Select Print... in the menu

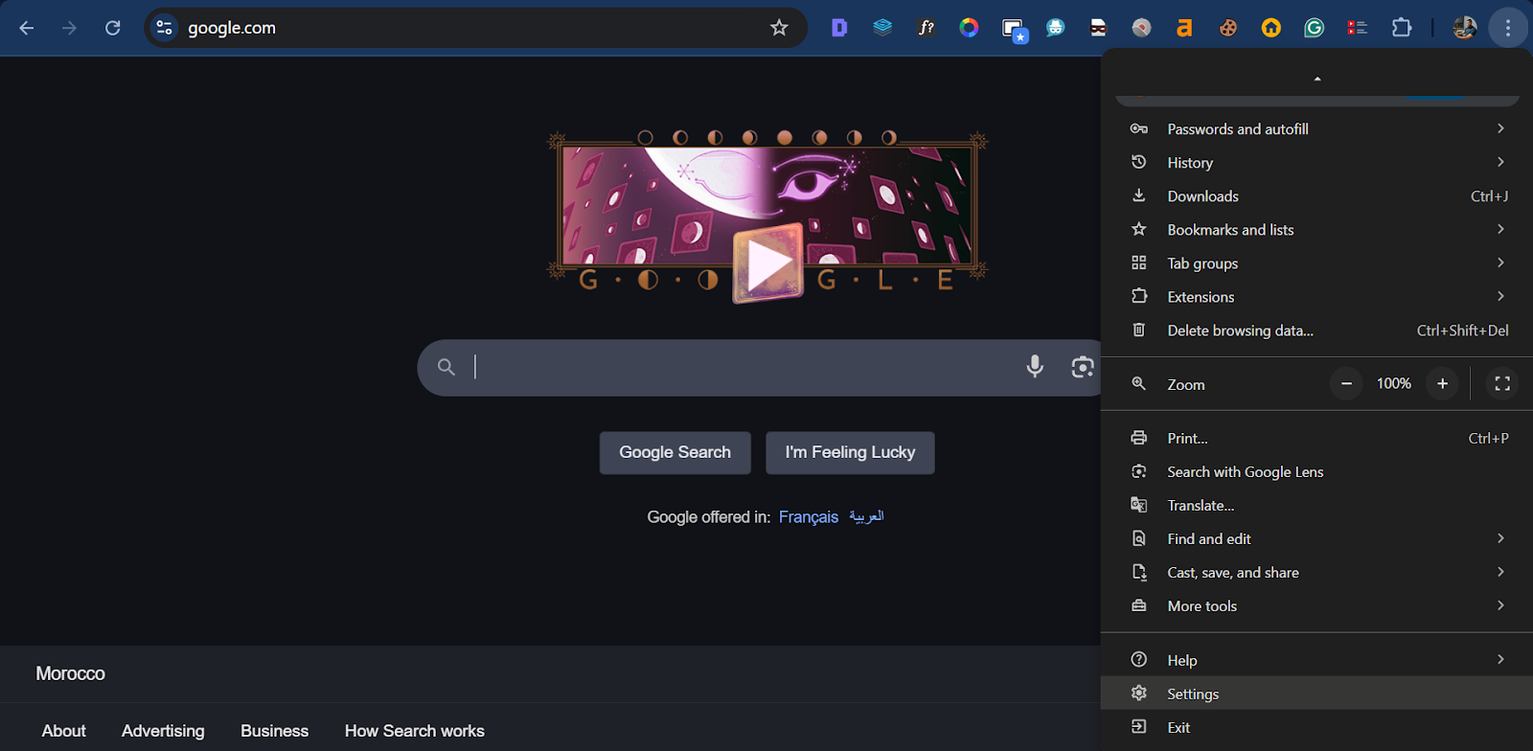click(x=1316, y=438)
